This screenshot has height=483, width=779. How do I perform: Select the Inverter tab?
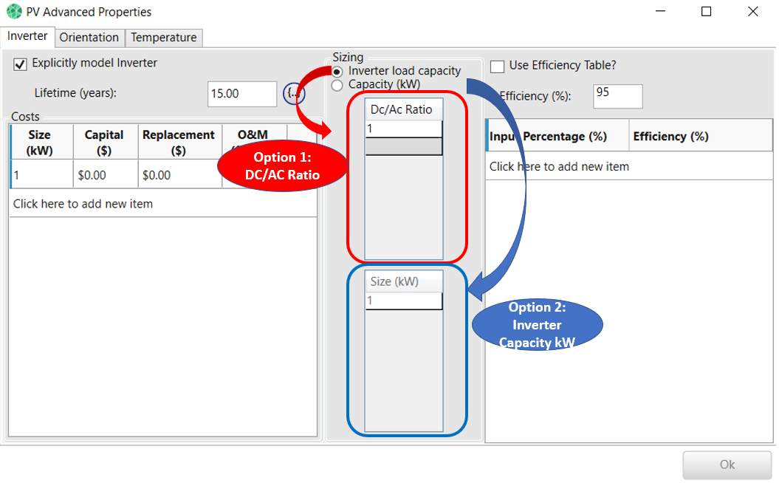(27, 36)
